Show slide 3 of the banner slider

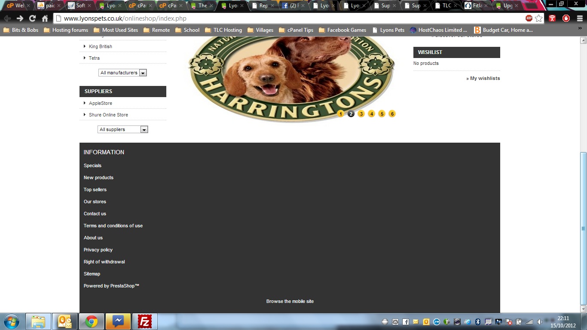tap(361, 114)
